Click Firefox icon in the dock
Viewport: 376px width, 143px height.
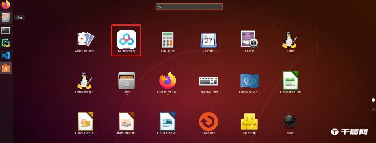6,5
